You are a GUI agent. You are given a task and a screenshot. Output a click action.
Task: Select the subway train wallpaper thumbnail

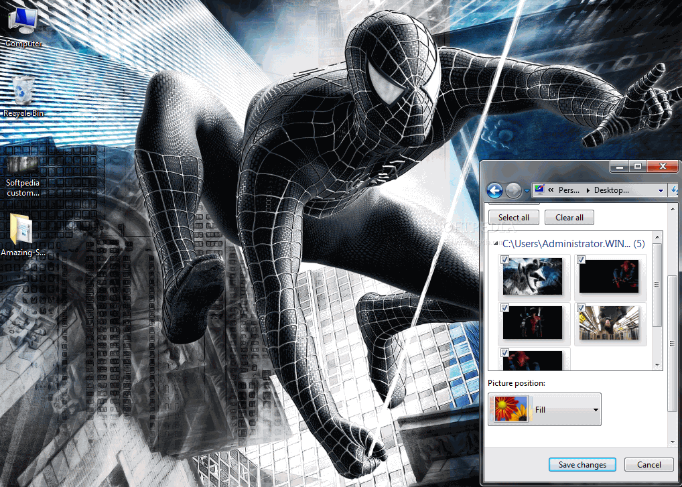point(609,323)
